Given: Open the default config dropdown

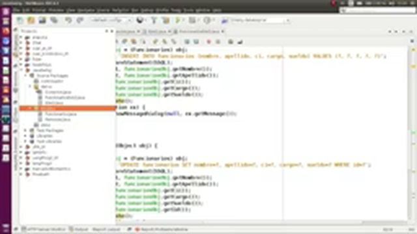Looking at the screenshot, I should pyautogui.click(x=111, y=20).
